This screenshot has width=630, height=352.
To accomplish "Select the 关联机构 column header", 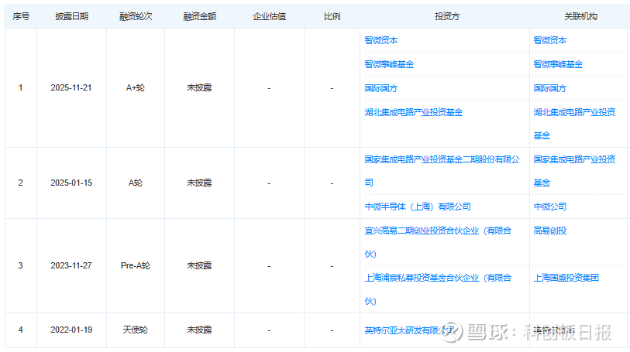I will coord(580,16).
